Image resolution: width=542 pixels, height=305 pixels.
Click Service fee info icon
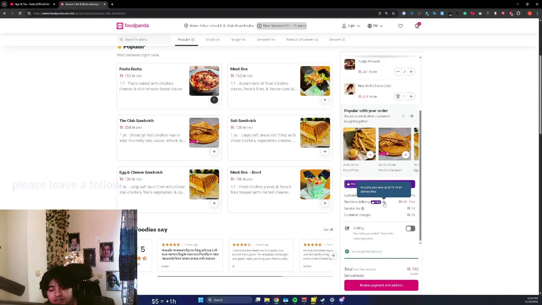click(362, 208)
